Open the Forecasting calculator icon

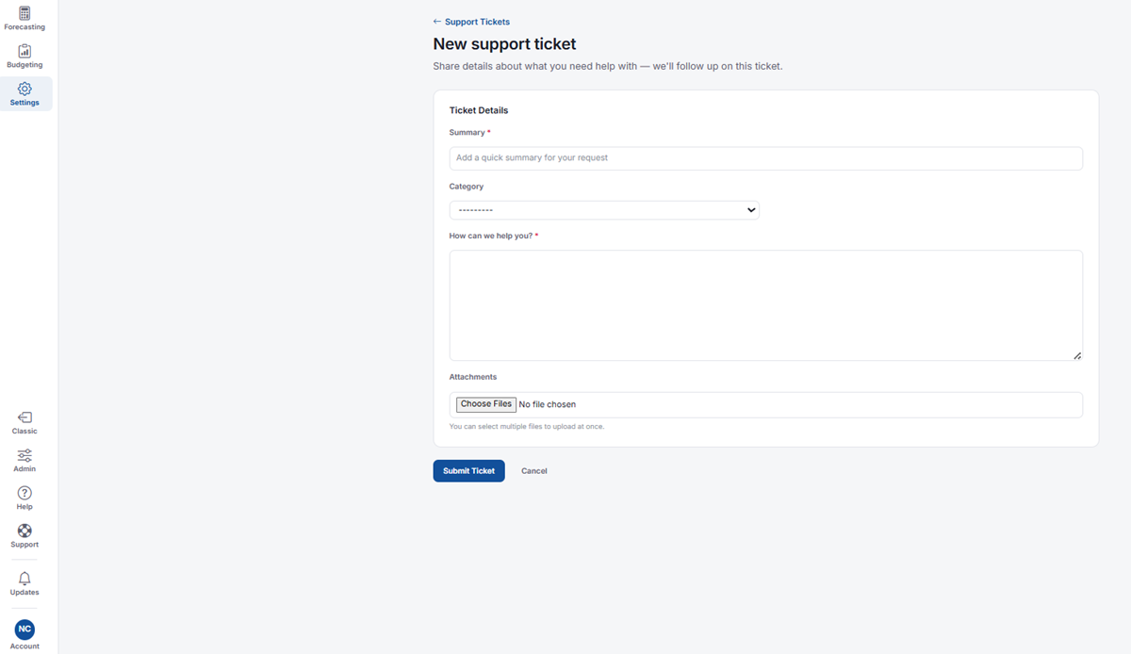[x=25, y=13]
